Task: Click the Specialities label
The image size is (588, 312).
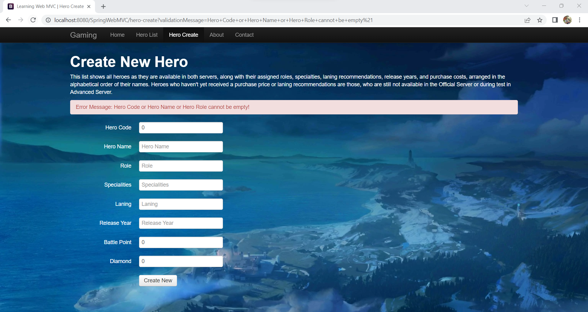Action: click(x=118, y=185)
